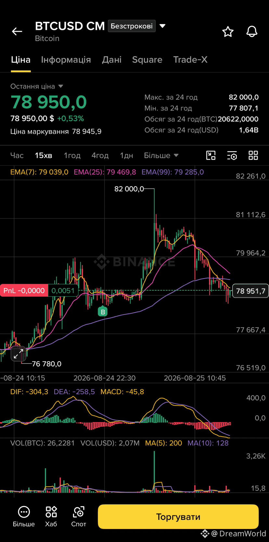Click the Мін. за 24 год value
Viewport: 269px width, 542px height.
[244, 108]
